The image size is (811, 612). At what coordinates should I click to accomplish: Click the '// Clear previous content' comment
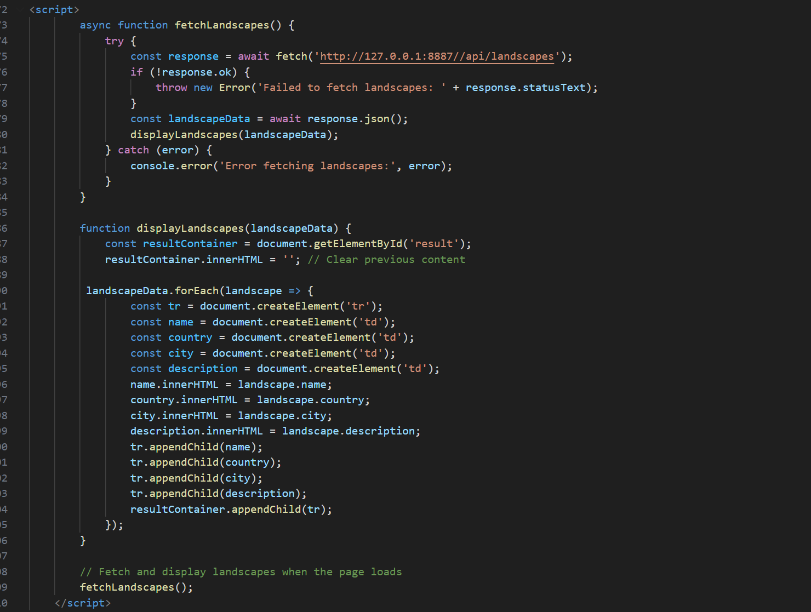(x=386, y=260)
